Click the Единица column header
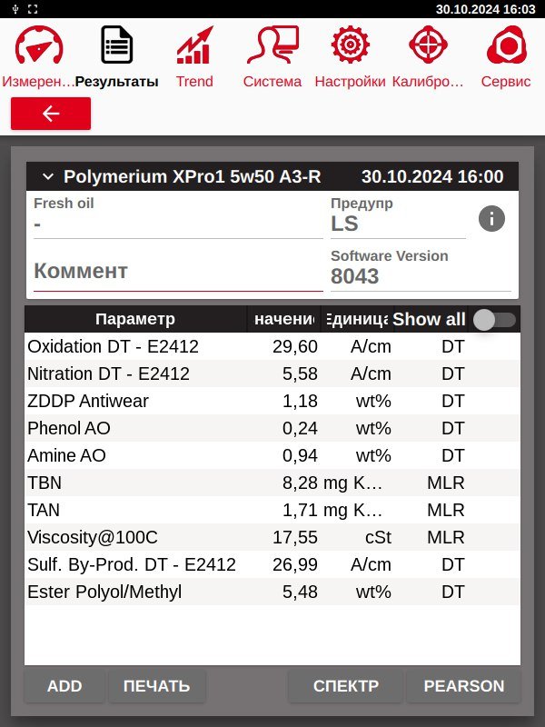The image size is (545, 727). click(x=357, y=319)
